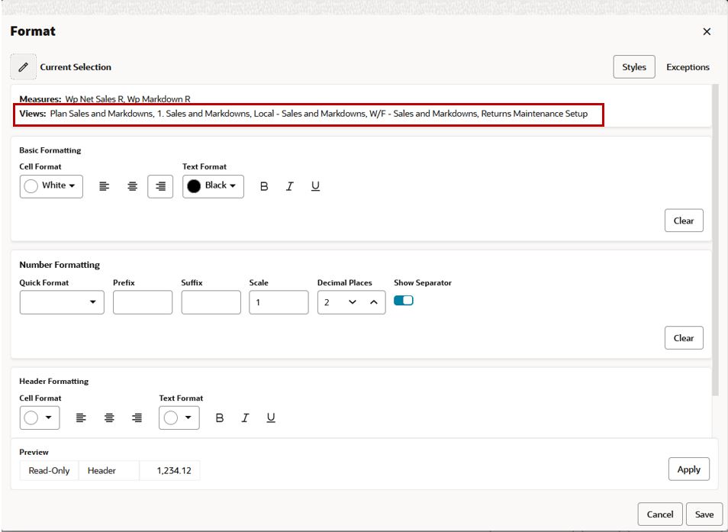This screenshot has height=532, width=728.
Task: Click the vertical scrollbar of the format panel
Action: click(715, 240)
